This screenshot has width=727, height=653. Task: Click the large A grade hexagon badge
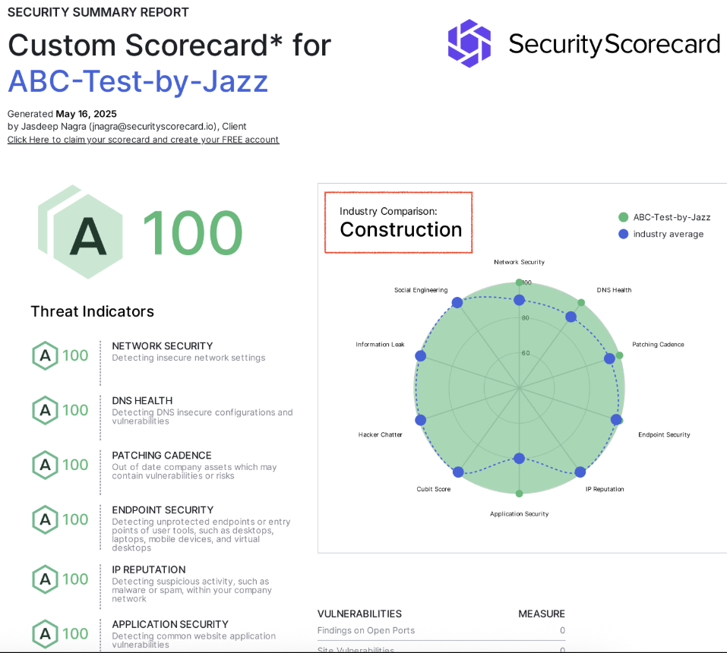point(81,232)
